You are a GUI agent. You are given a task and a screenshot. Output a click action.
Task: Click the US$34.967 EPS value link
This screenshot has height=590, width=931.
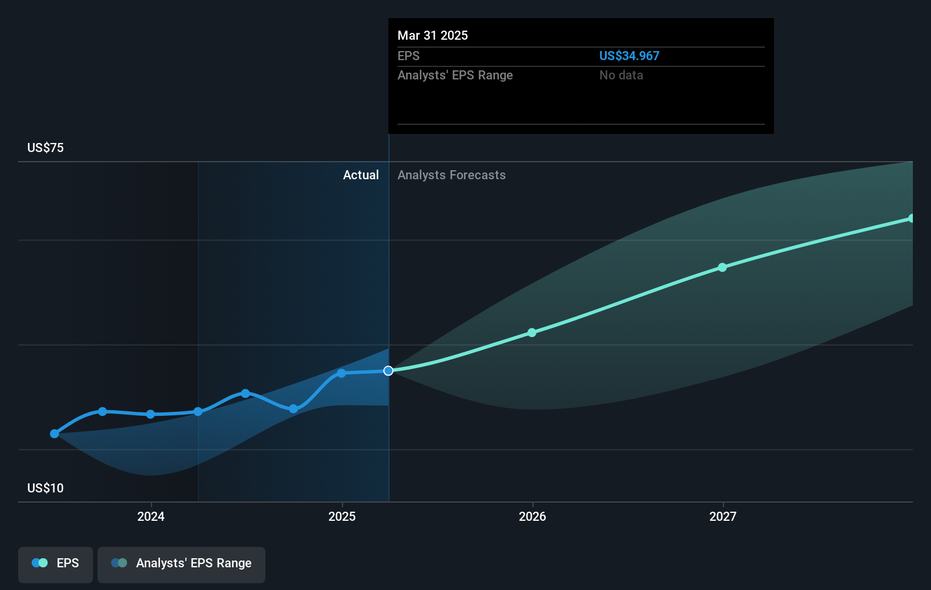click(x=629, y=56)
